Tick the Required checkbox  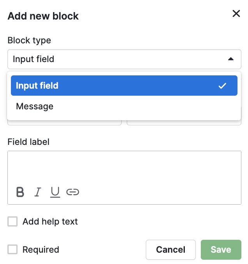tap(12, 249)
